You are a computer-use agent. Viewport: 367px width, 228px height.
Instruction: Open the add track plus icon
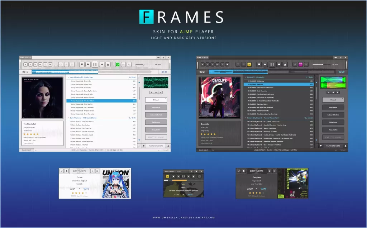(25, 65)
